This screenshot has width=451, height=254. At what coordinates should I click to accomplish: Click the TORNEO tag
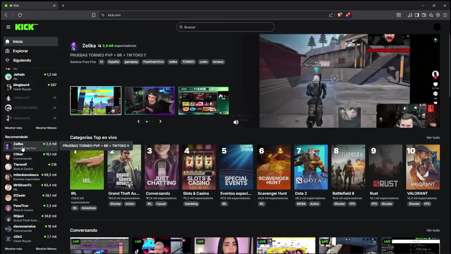188,62
